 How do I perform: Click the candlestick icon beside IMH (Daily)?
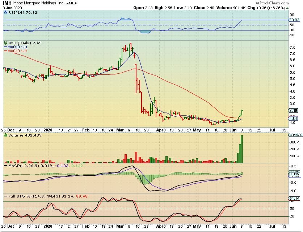pyautogui.click(x=5, y=43)
